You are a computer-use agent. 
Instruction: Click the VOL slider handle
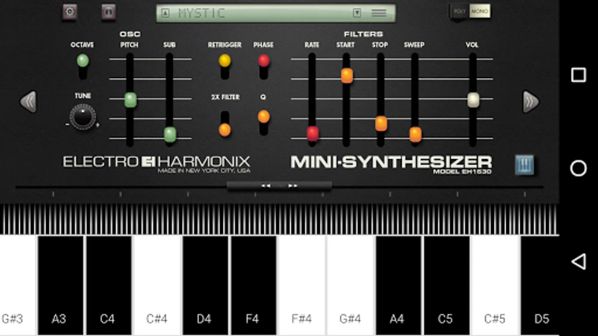click(473, 100)
